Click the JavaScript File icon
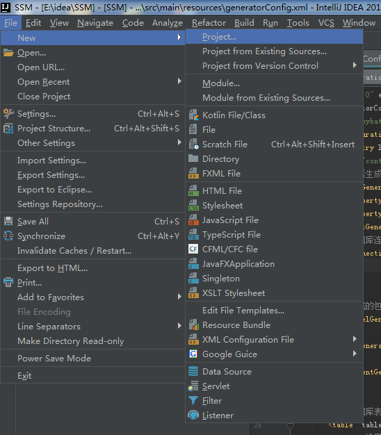The width and height of the screenshot is (381, 435). (x=193, y=220)
